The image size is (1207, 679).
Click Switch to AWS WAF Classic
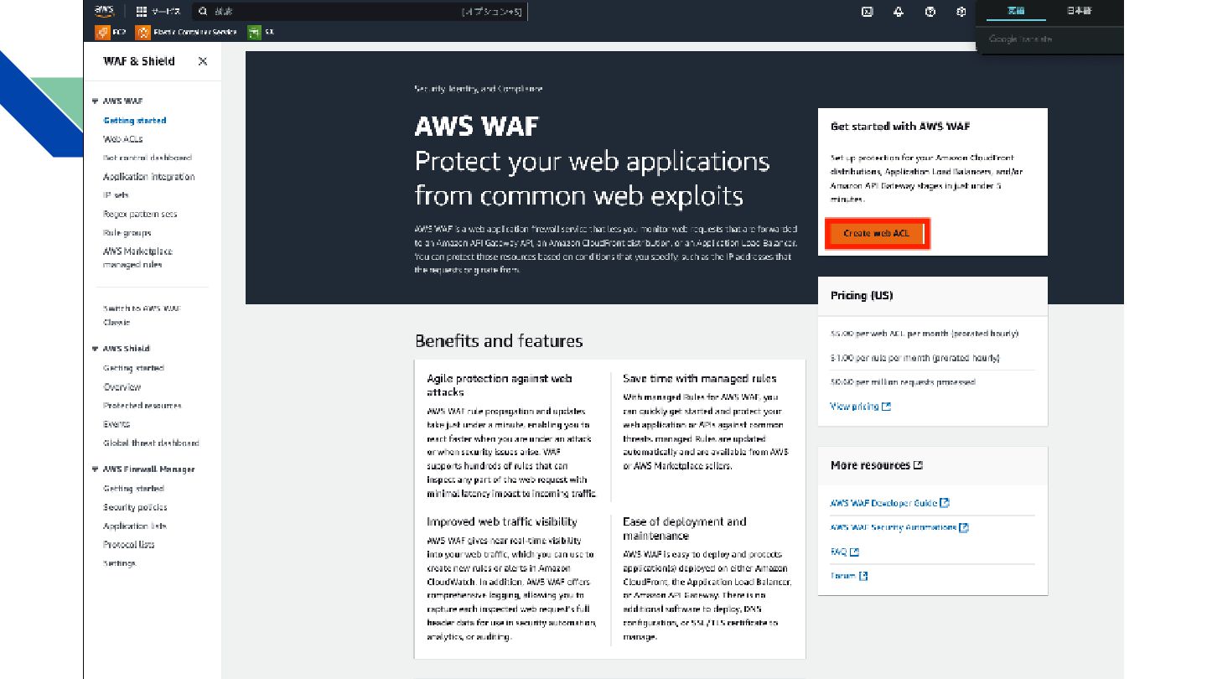coord(142,315)
